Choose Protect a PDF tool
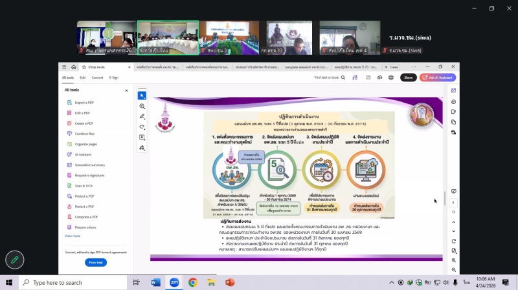 coord(84,196)
